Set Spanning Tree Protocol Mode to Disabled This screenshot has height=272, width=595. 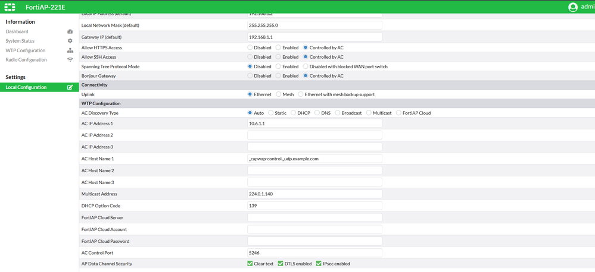250,66
